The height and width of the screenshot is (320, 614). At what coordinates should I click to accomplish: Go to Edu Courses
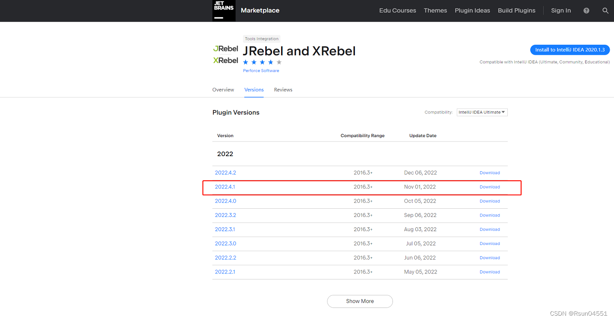(398, 10)
